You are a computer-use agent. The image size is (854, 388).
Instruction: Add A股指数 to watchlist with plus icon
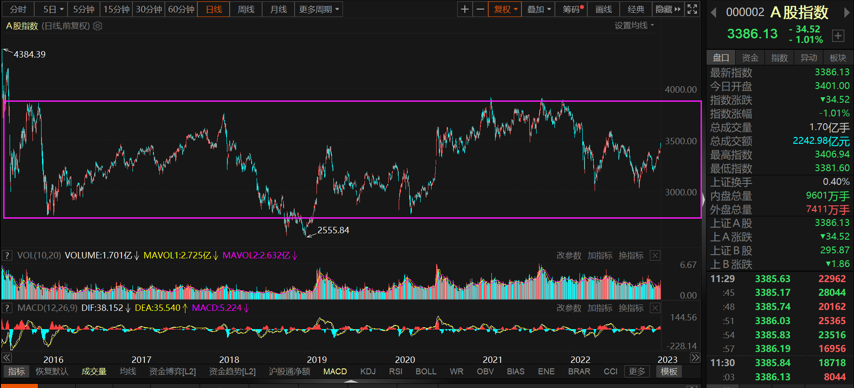(x=838, y=36)
